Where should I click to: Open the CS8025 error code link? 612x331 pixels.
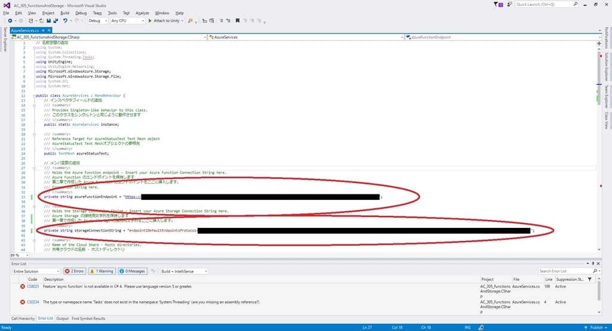pyautogui.click(x=33, y=286)
